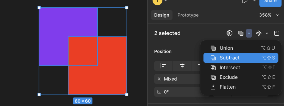Click the rotation 0° field
Image resolution: width=284 pixels, height=106 pixels.
coord(177,92)
